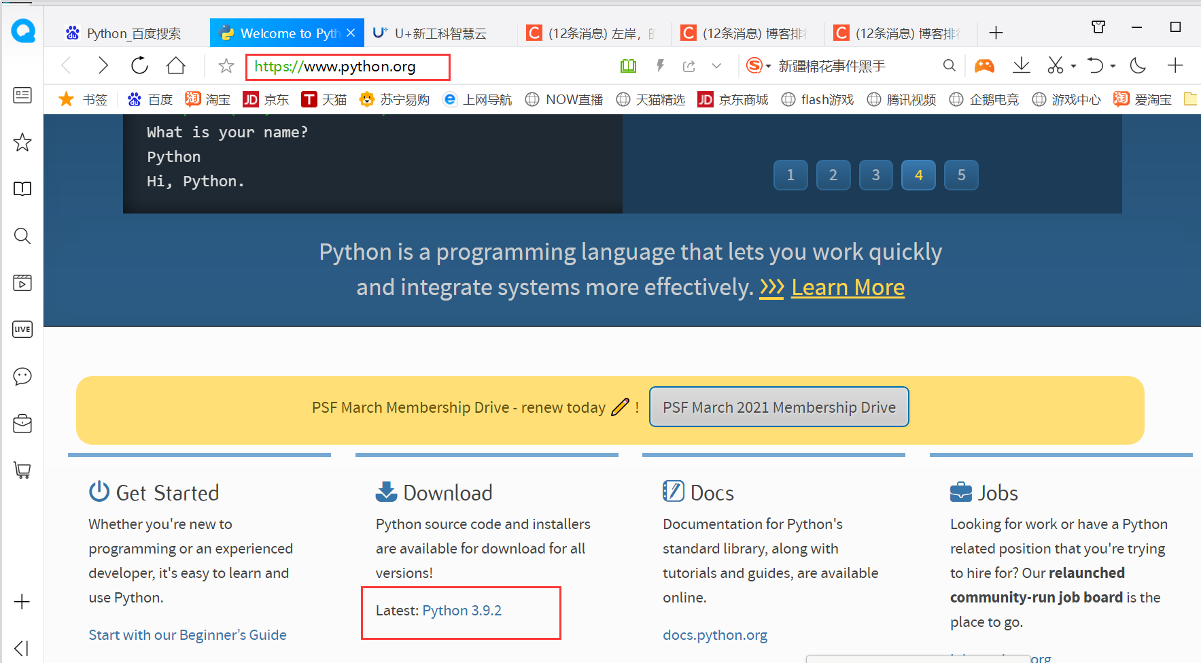The width and height of the screenshot is (1201, 663).
Task: Open the news panel sidebar icon
Action: 22,95
